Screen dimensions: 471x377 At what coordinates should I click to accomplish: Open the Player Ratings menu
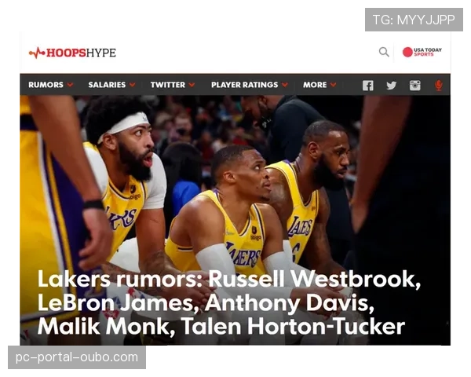point(244,85)
